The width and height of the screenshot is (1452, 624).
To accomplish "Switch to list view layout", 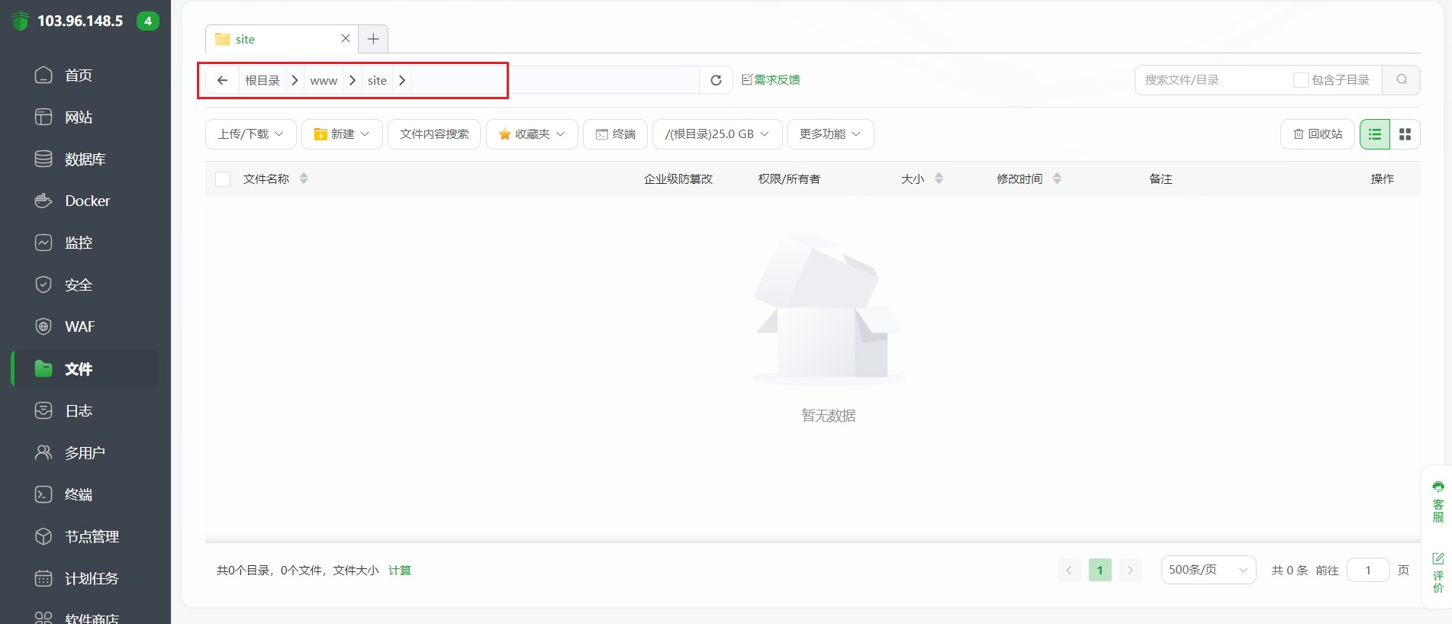I will coord(1374,134).
